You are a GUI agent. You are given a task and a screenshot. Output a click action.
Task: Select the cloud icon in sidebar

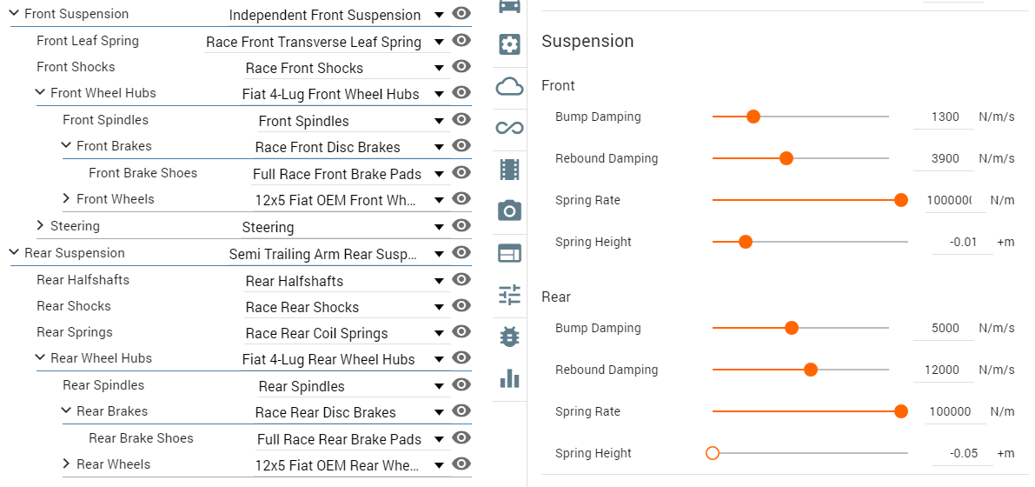pyautogui.click(x=509, y=87)
